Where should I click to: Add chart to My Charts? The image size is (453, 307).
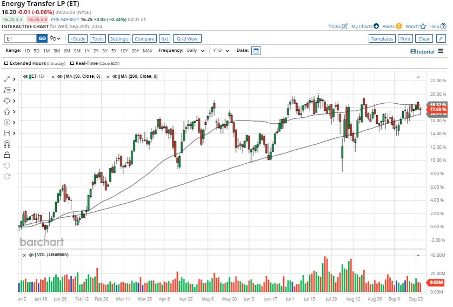click(365, 26)
